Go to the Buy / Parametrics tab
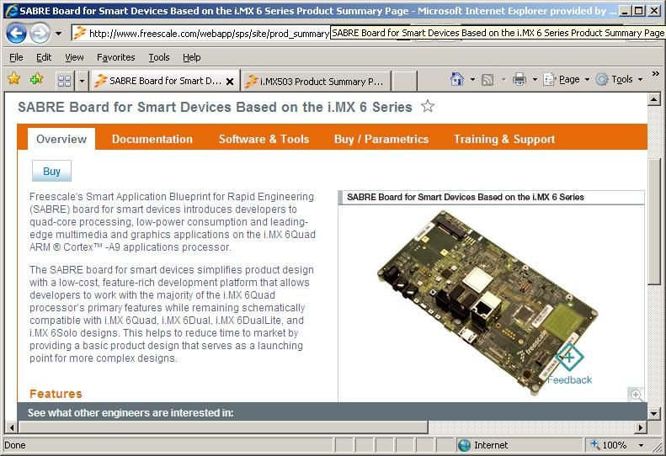This screenshot has width=666, height=456. click(381, 139)
